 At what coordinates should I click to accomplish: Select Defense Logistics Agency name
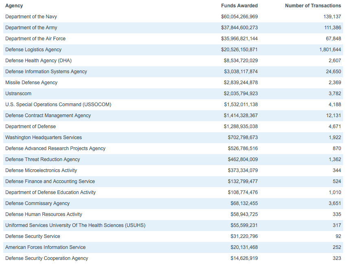tap(33, 50)
